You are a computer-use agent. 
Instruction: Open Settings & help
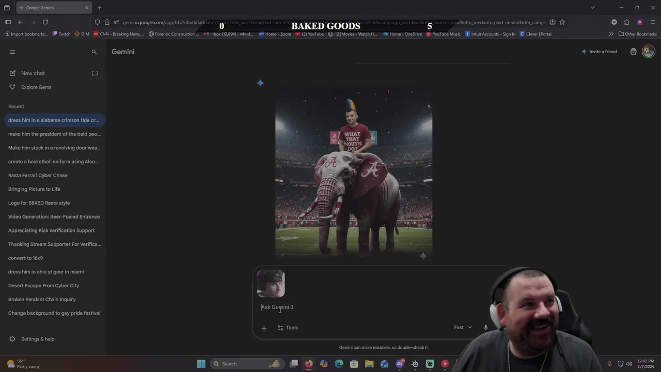tap(32, 339)
